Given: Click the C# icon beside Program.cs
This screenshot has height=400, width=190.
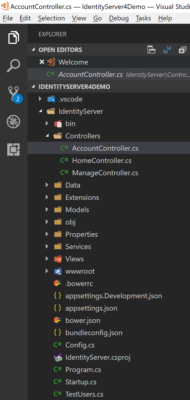Looking at the screenshot, I should coord(58,370).
